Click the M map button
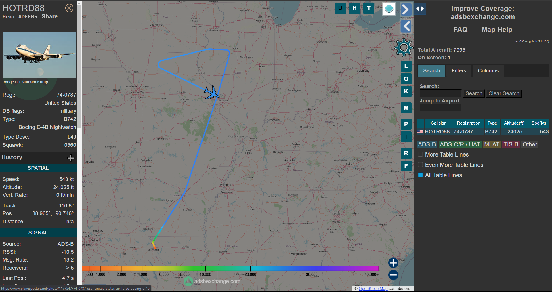The height and width of the screenshot is (292, 552). (406, 108)
